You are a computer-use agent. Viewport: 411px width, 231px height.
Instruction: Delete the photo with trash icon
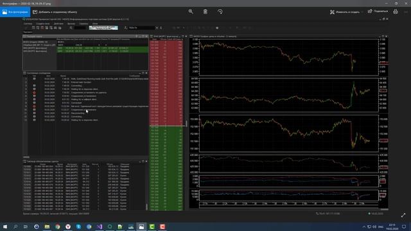point(205,12)
